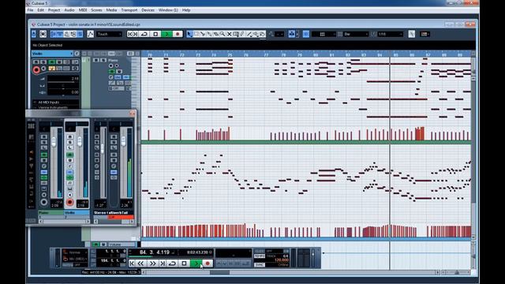Click transport primary time position display
This screenshot has width=505, height=284.
pyautogui.click(x=155, y=252)
